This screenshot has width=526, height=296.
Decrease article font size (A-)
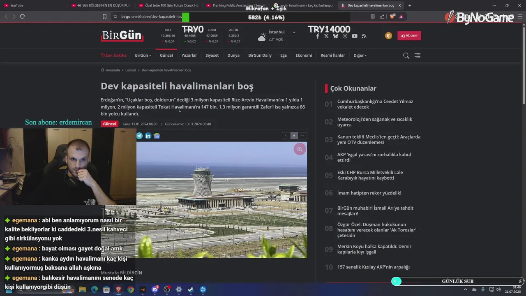pos(286,136)
